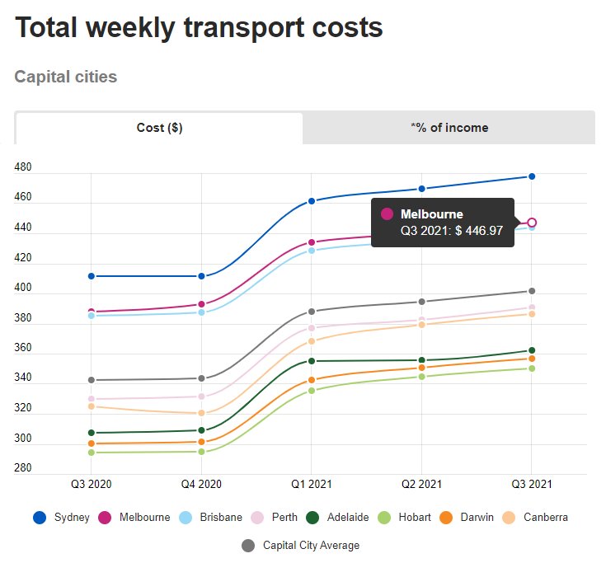
Task: Click Adelaide's Q2 2021 data point
Action: 421,360
